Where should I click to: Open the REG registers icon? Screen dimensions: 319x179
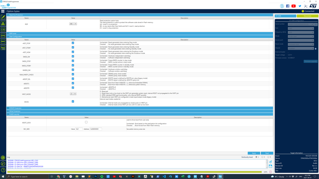(x=3, y=48)
